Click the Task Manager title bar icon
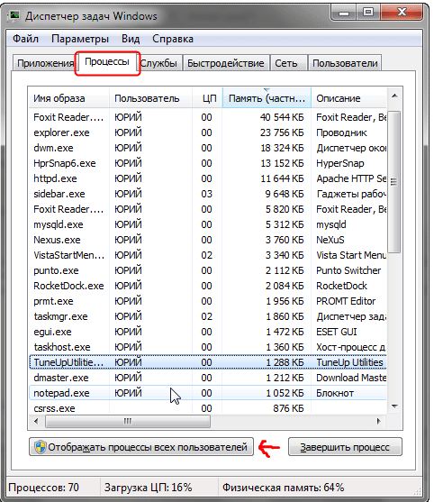The image size is (434, 502). pos(14,15)
